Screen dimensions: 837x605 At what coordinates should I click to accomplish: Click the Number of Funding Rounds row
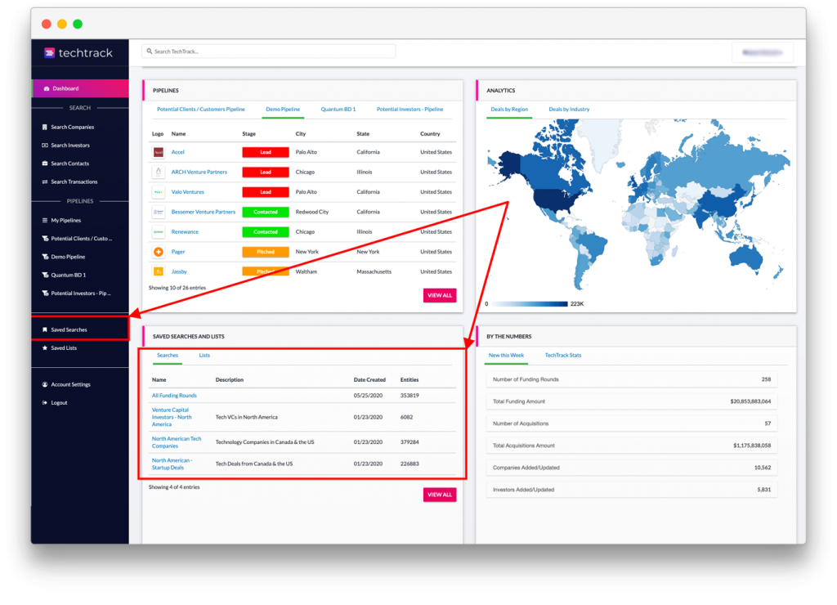point(632,379)
